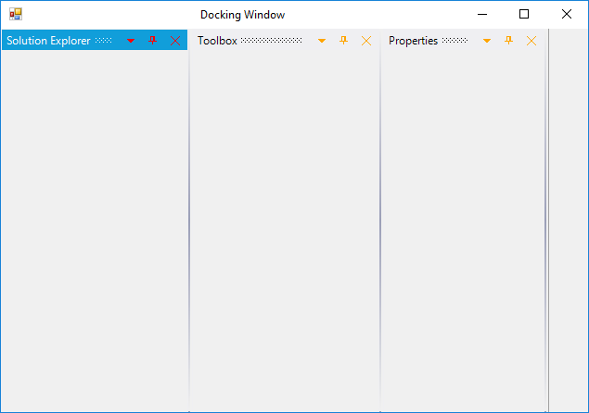Open the Properties panel dropdown menu arrow
The width and height of the screenshot is (589, 413).
click(487, 41)
